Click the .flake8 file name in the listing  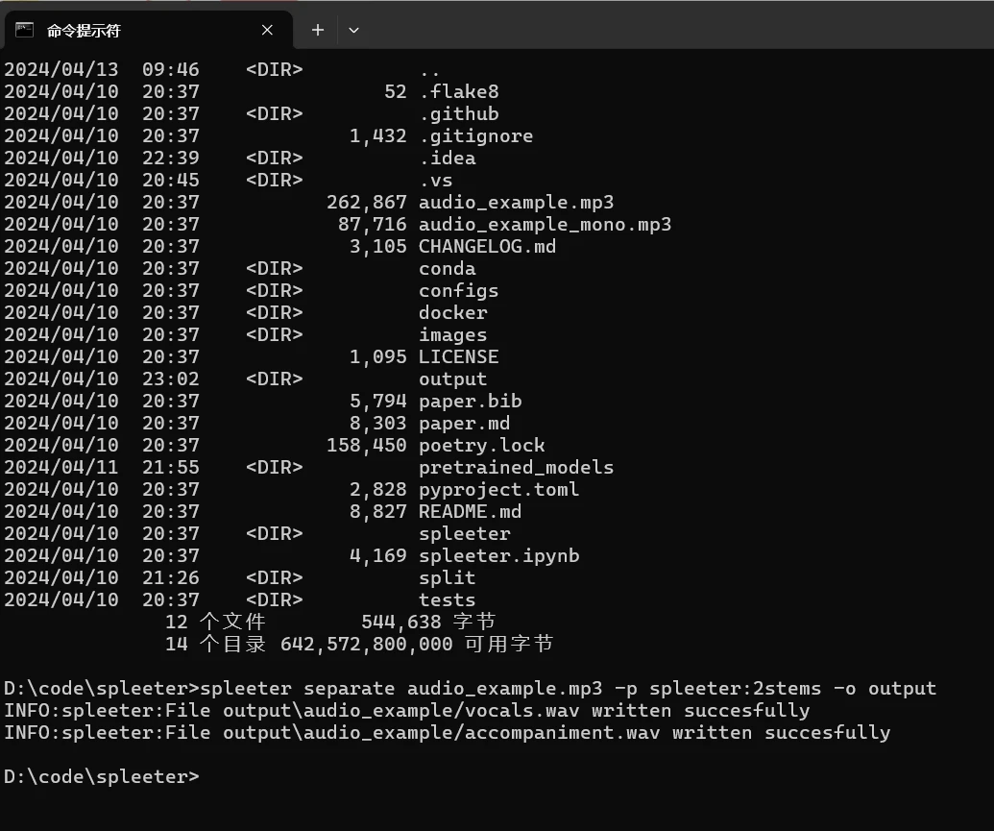[x=458, y=92]
